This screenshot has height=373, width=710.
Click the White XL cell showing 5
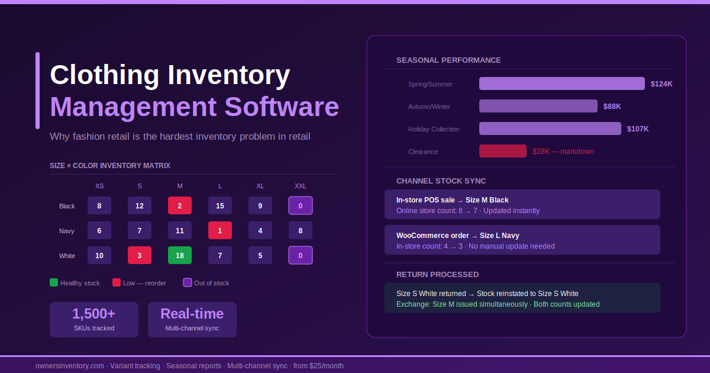[260, 255]
